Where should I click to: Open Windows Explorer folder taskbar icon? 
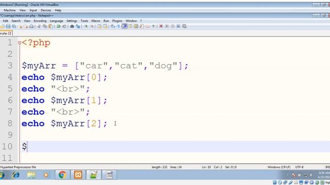[31, 175]
